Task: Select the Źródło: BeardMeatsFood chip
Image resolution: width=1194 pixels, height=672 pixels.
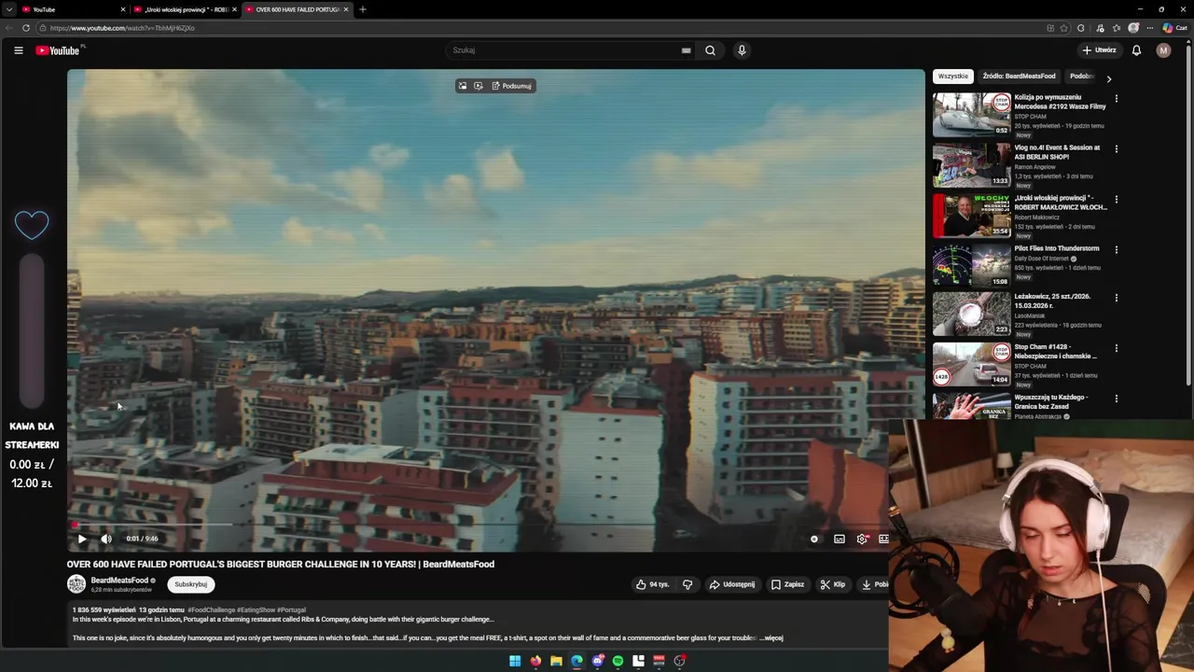Action: point(1019,77)
